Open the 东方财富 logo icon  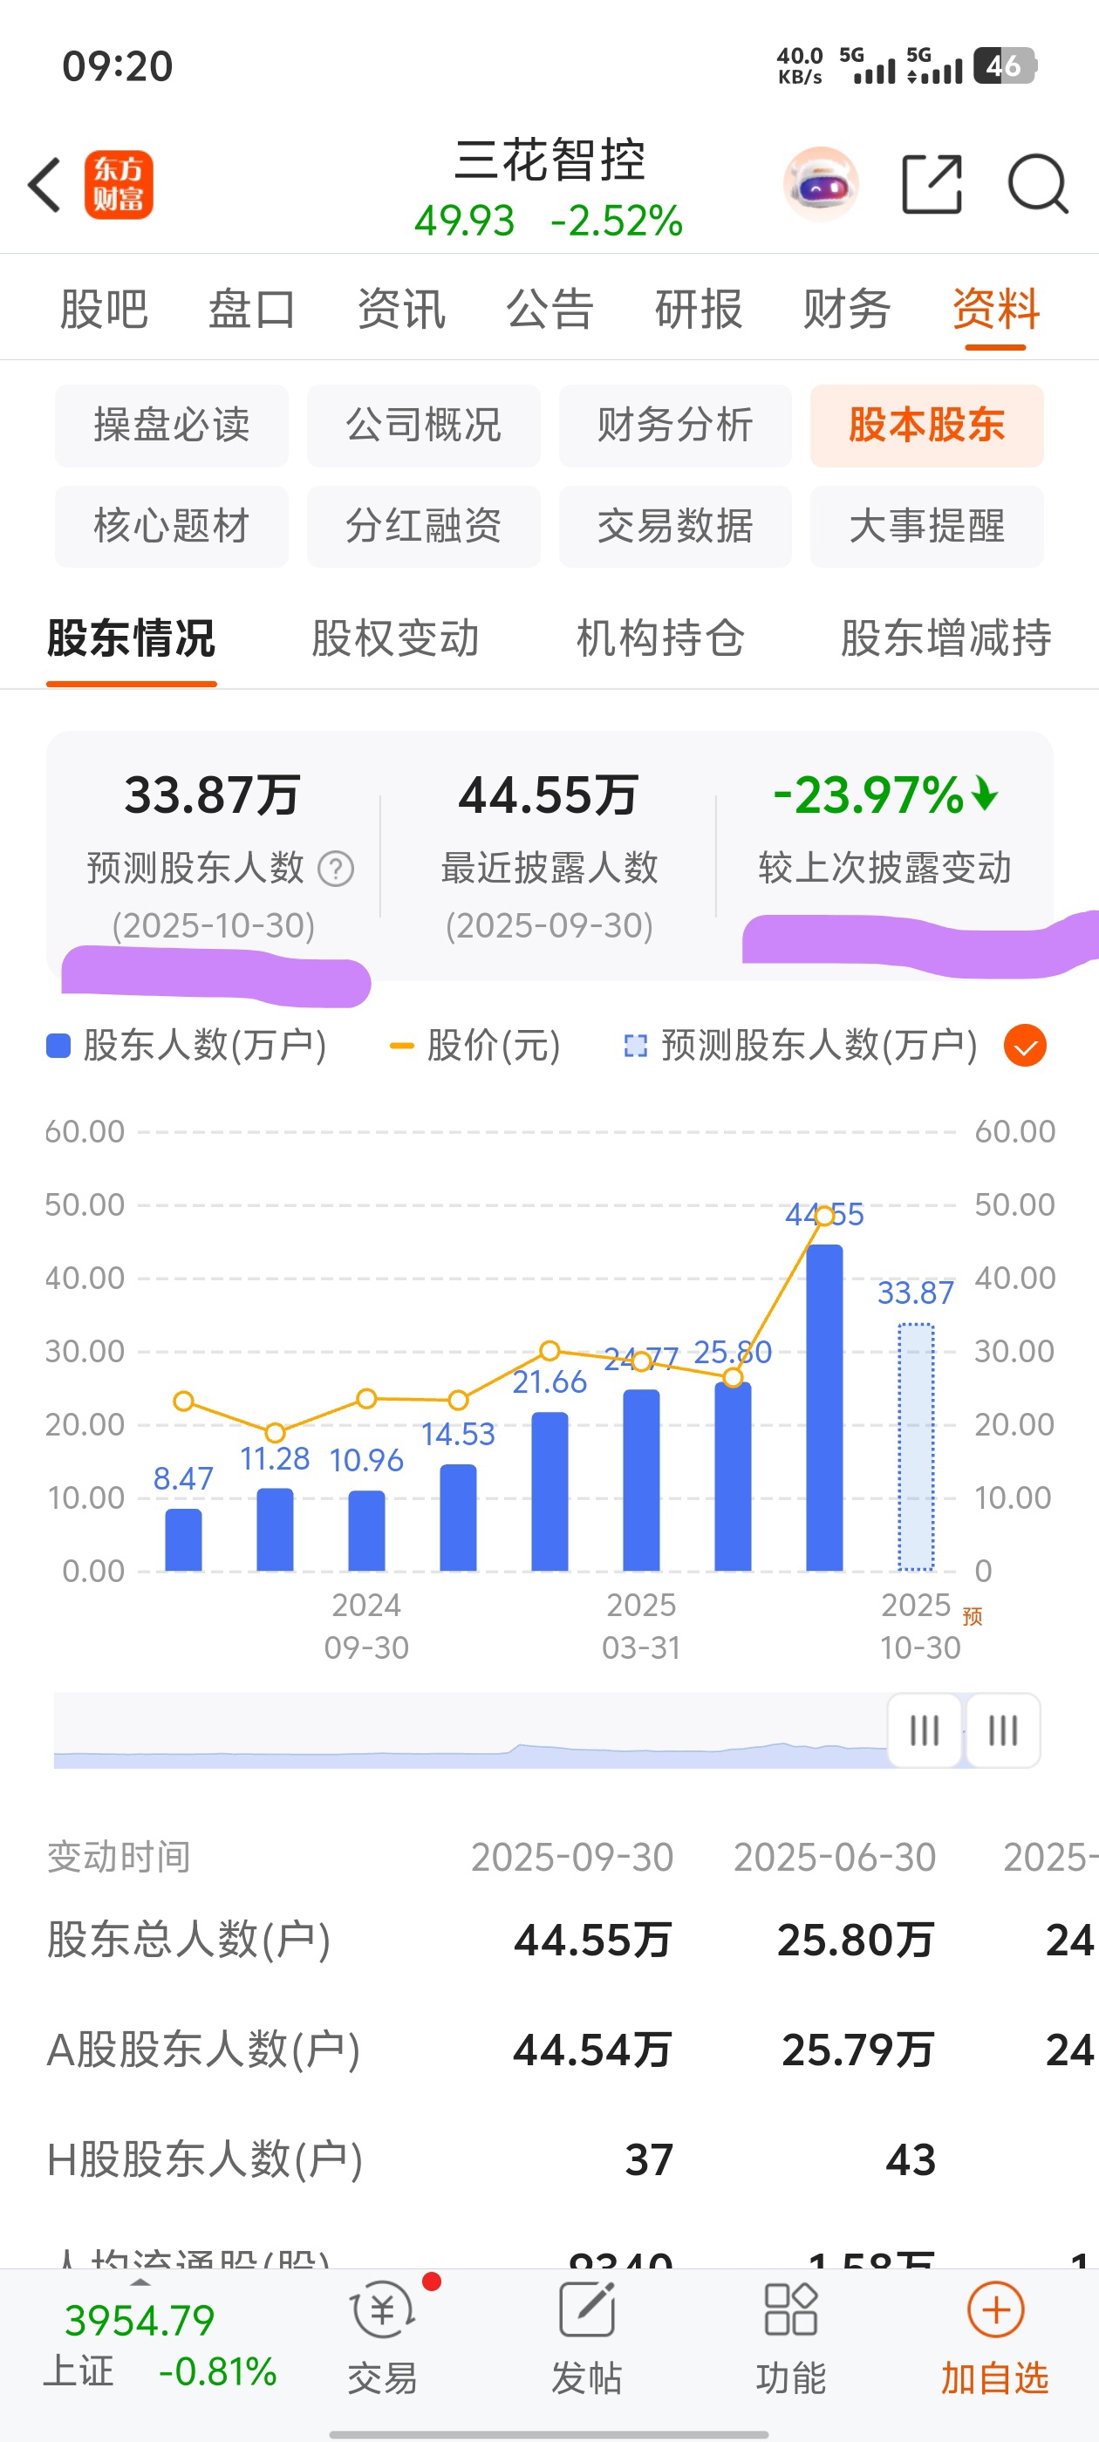click(x=119, y=185)
